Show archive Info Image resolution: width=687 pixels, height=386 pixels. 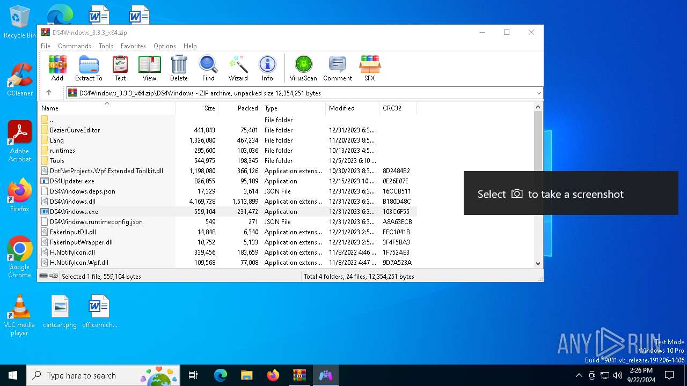click(267, 68)
